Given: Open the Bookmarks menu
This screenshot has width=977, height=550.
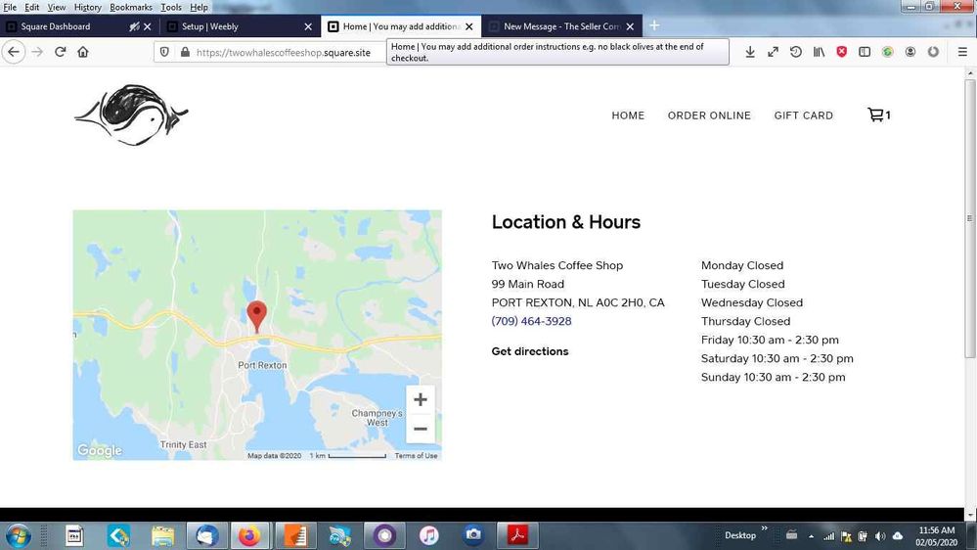Looking at the screenshot, I should [131, 7].
